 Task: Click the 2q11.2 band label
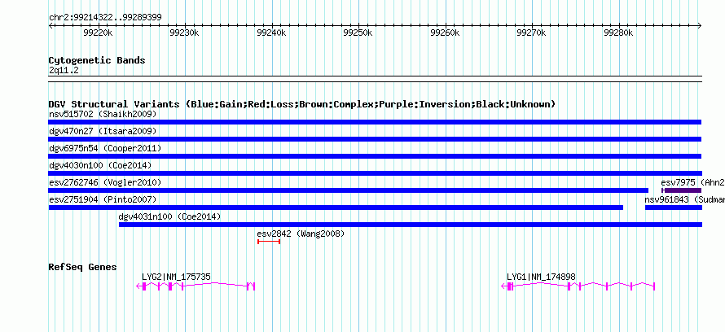pyautogui.click(x=64, y=70)
